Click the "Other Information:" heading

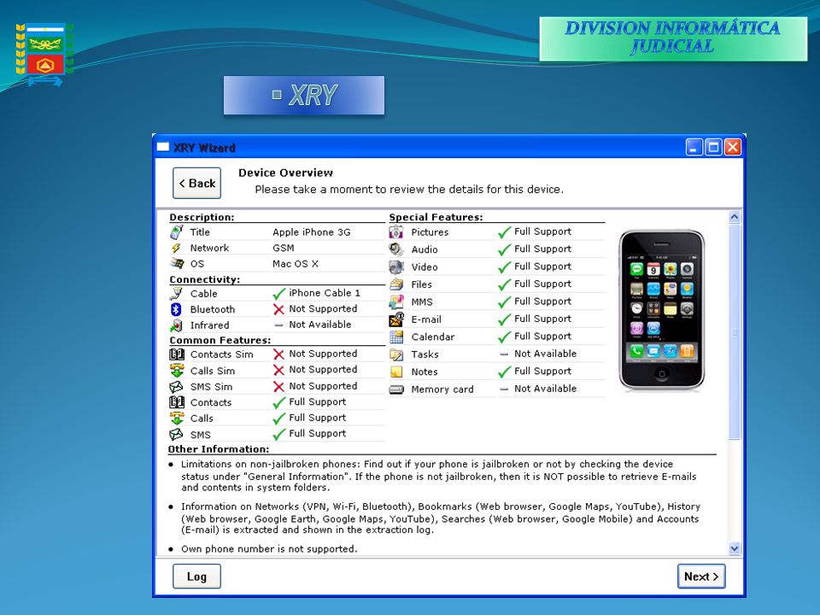219,448
